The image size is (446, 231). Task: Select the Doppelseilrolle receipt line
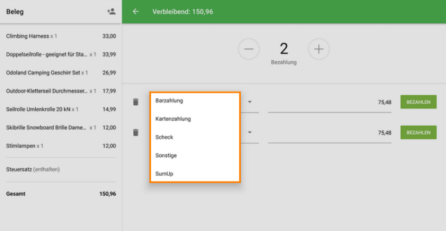(61, 54)
